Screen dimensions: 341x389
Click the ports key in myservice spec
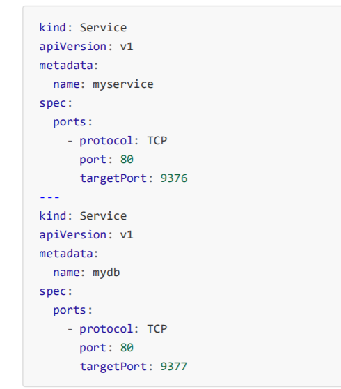(x=70, y=122)
